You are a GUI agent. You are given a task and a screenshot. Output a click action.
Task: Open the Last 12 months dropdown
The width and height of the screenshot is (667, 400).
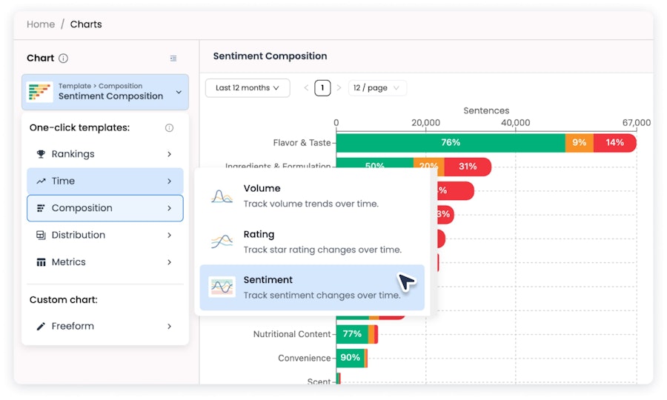pos(248,88)
